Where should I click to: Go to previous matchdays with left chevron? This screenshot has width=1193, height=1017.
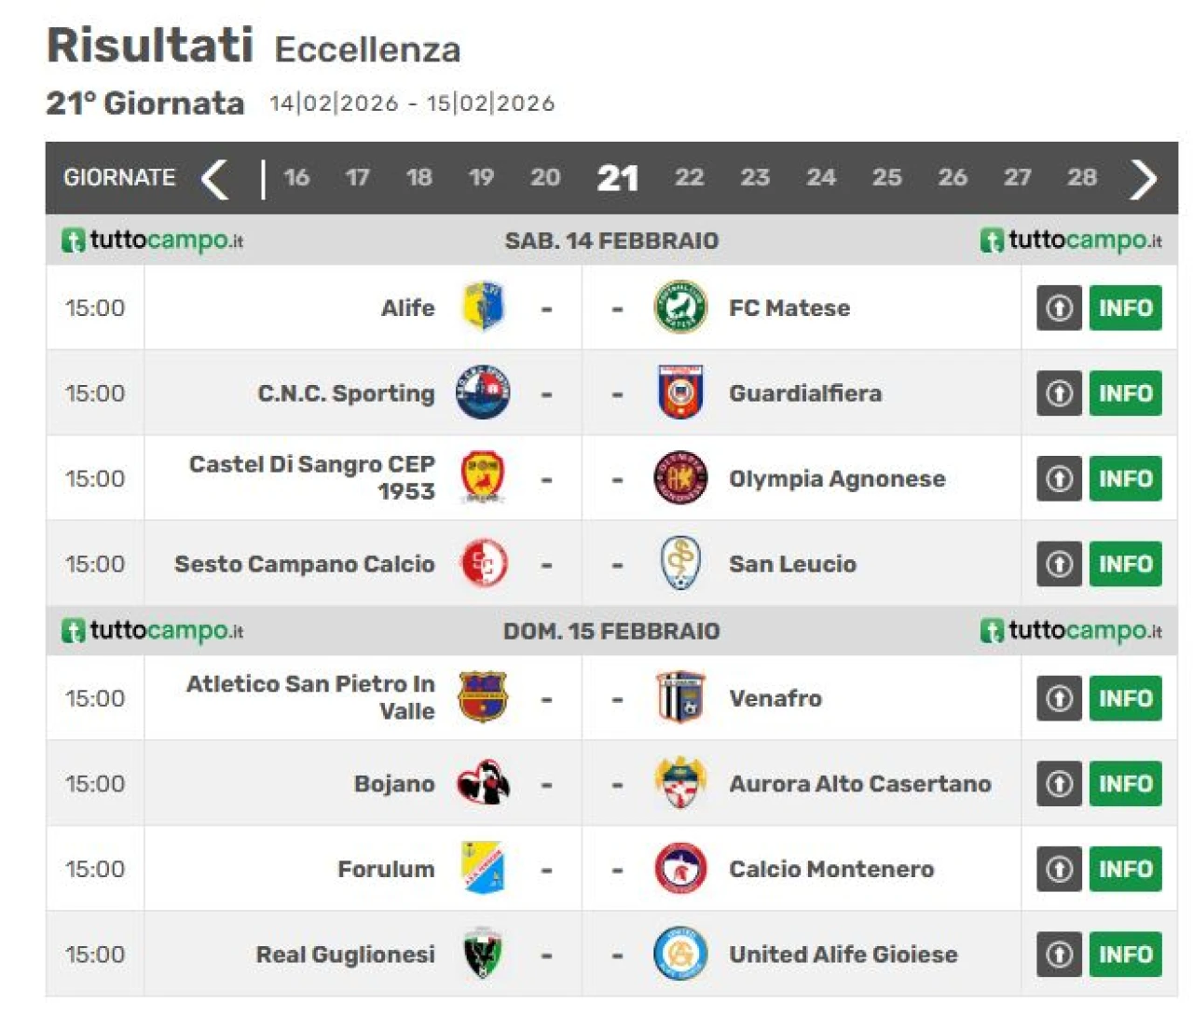(x=215, y=178)
